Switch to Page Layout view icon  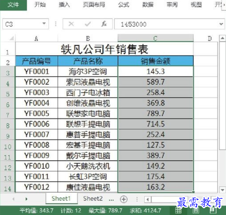196,211
